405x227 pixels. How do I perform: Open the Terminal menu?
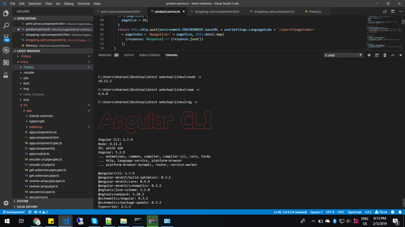pyautogui.click(x=83, y=4)
